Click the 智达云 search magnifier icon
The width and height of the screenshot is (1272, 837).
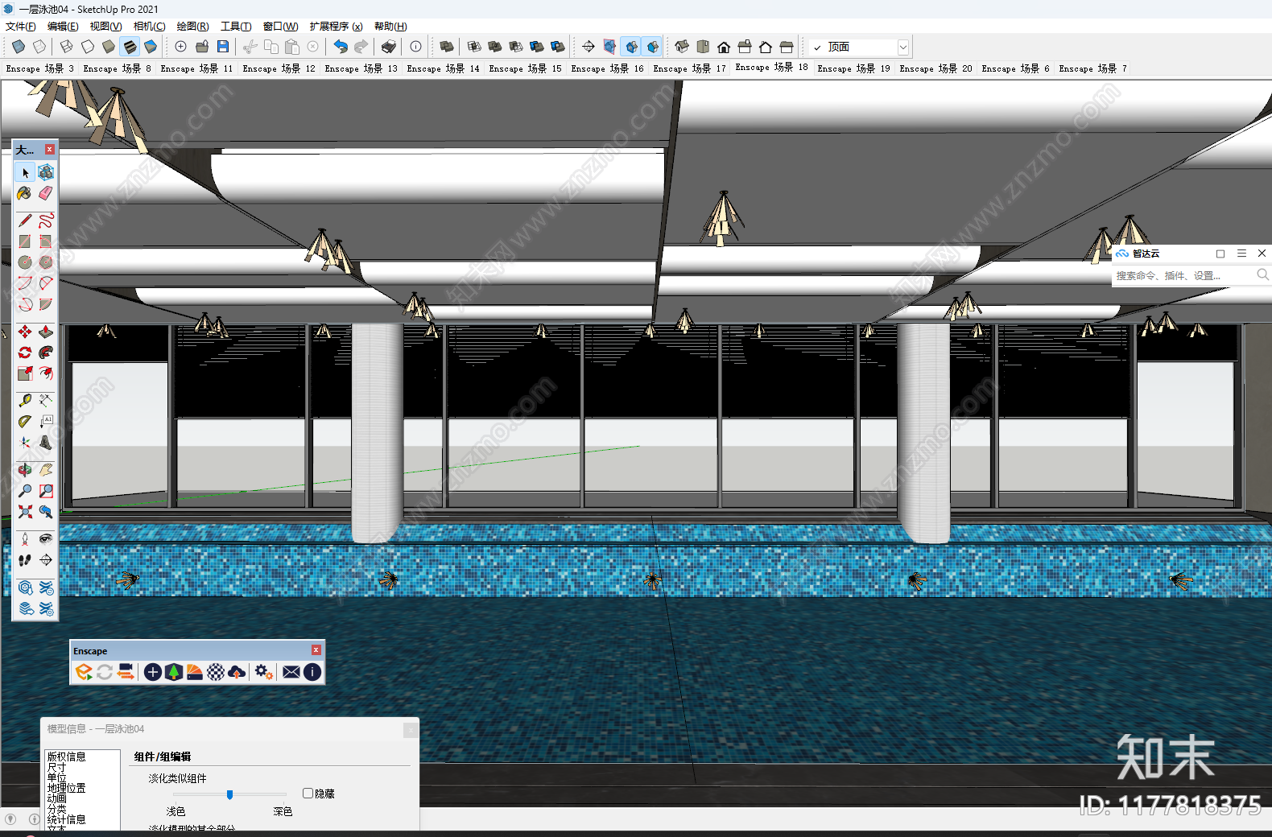click(1262, 275)
